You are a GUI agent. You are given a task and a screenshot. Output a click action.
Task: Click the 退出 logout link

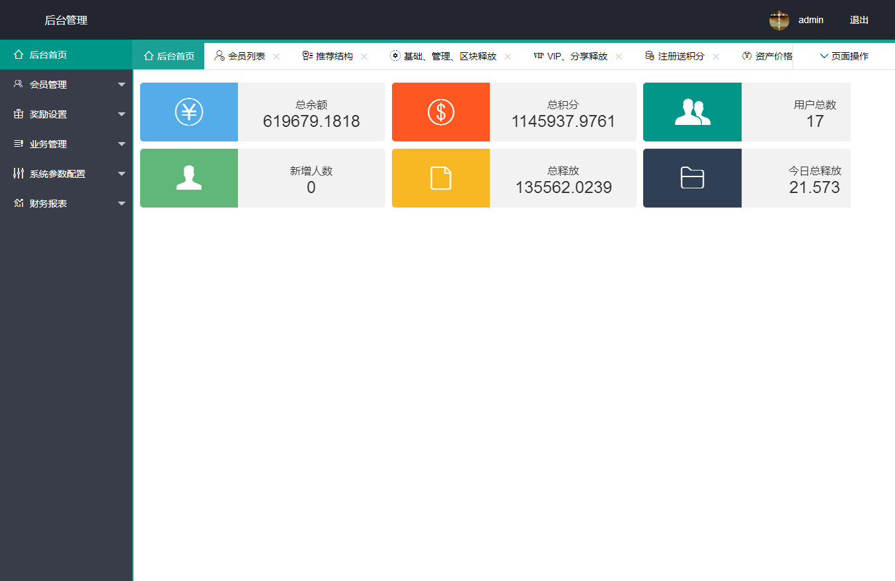859,20
